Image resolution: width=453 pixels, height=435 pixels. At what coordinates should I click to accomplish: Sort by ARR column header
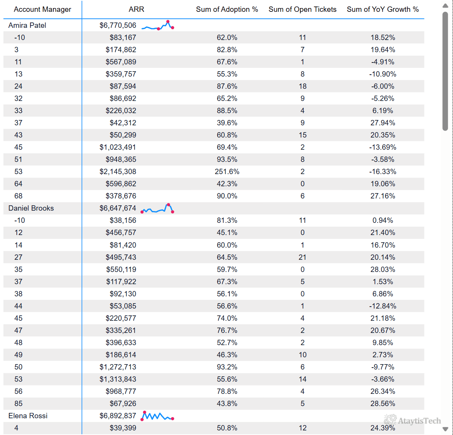click(x=136, y=9)
